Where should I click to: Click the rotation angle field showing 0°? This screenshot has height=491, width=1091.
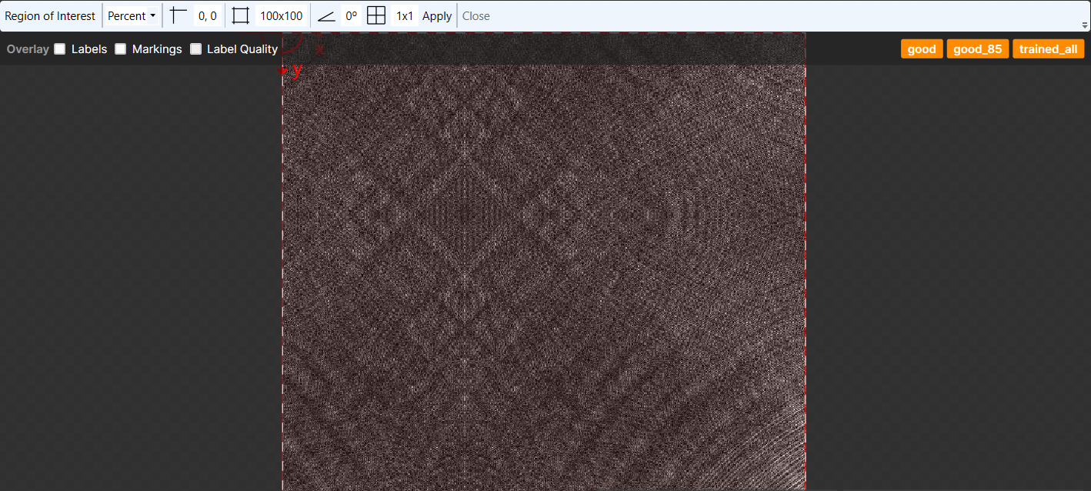pos(352,15)
